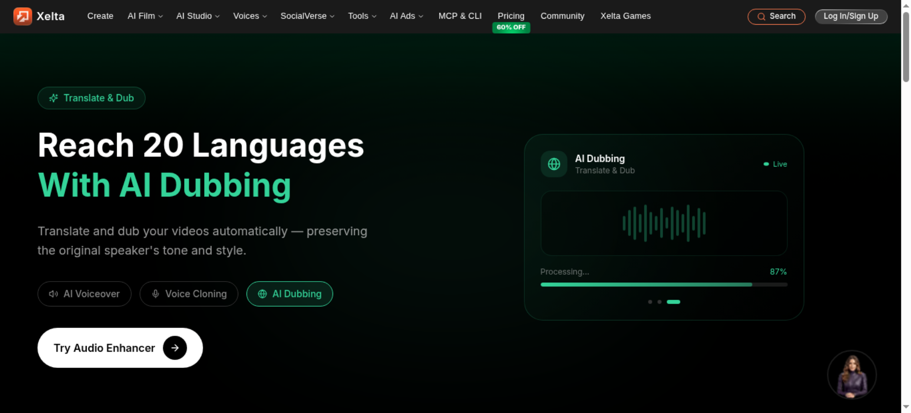Click the Search button
This screenshot has height=413, width=911.
(x=777, y=17)
